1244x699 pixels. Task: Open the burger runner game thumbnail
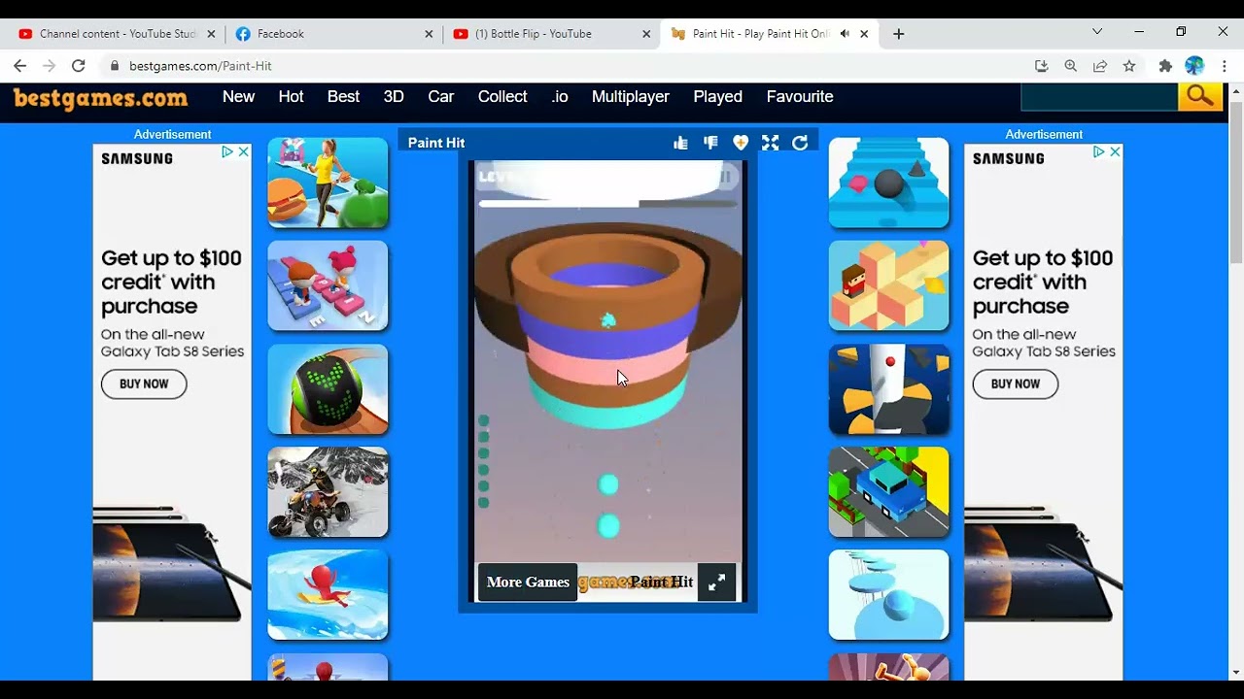(328, 183)
